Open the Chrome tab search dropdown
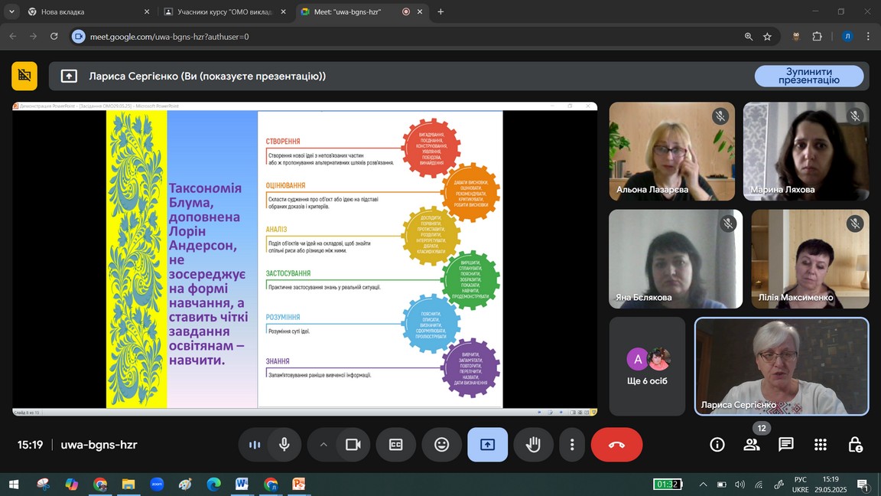 (x=11, y=12)
